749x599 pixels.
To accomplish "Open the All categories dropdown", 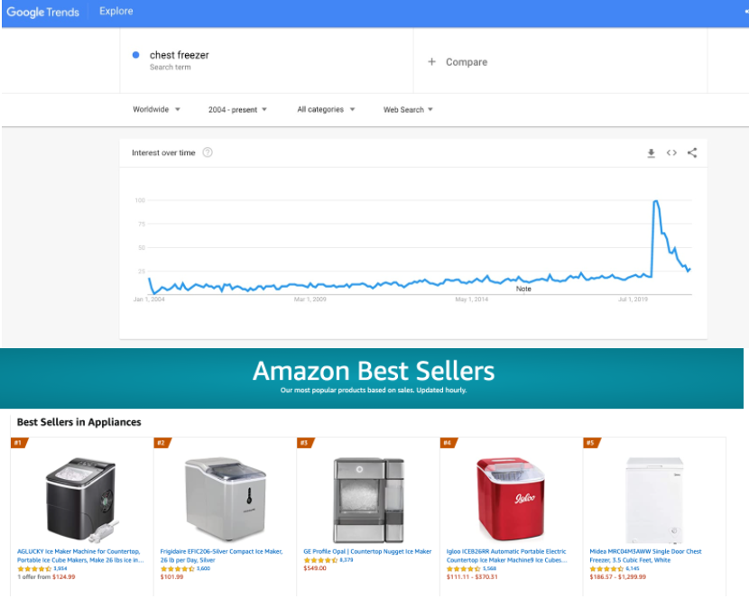I will click(326, 109).
